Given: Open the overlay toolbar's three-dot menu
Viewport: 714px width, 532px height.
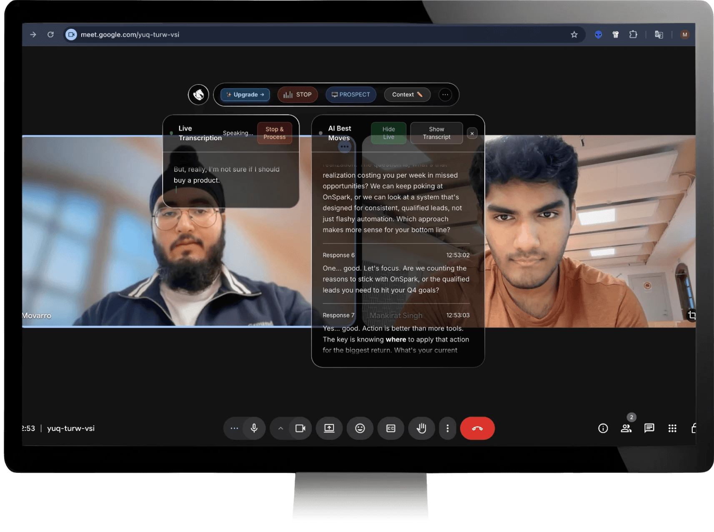Looking at the screenshot, I should 445,94.
